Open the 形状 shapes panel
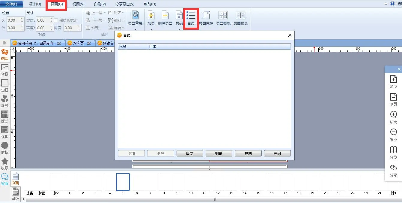 (4, 148)
